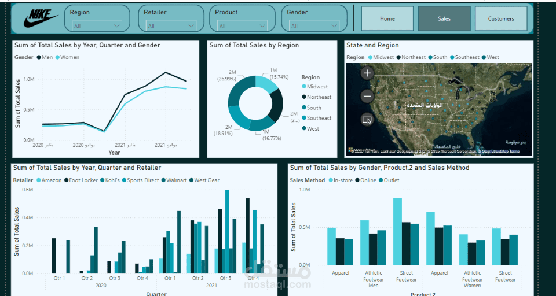Select Women in the Gender legend
The height and width of the screenshot is (296, 556).
click(67, 57)
